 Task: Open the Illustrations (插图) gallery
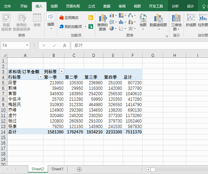click(51, 21)
